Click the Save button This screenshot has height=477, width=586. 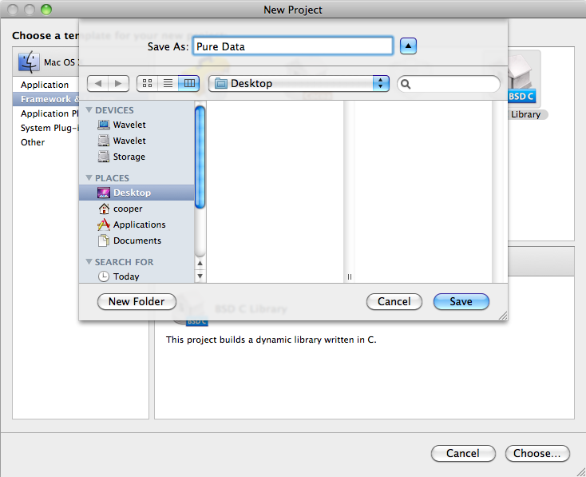click(x=461, y=301)
